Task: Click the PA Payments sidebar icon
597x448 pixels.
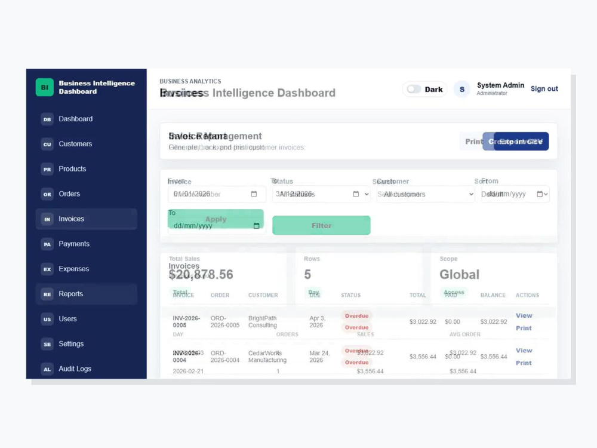Action: (x=47, y=244)
